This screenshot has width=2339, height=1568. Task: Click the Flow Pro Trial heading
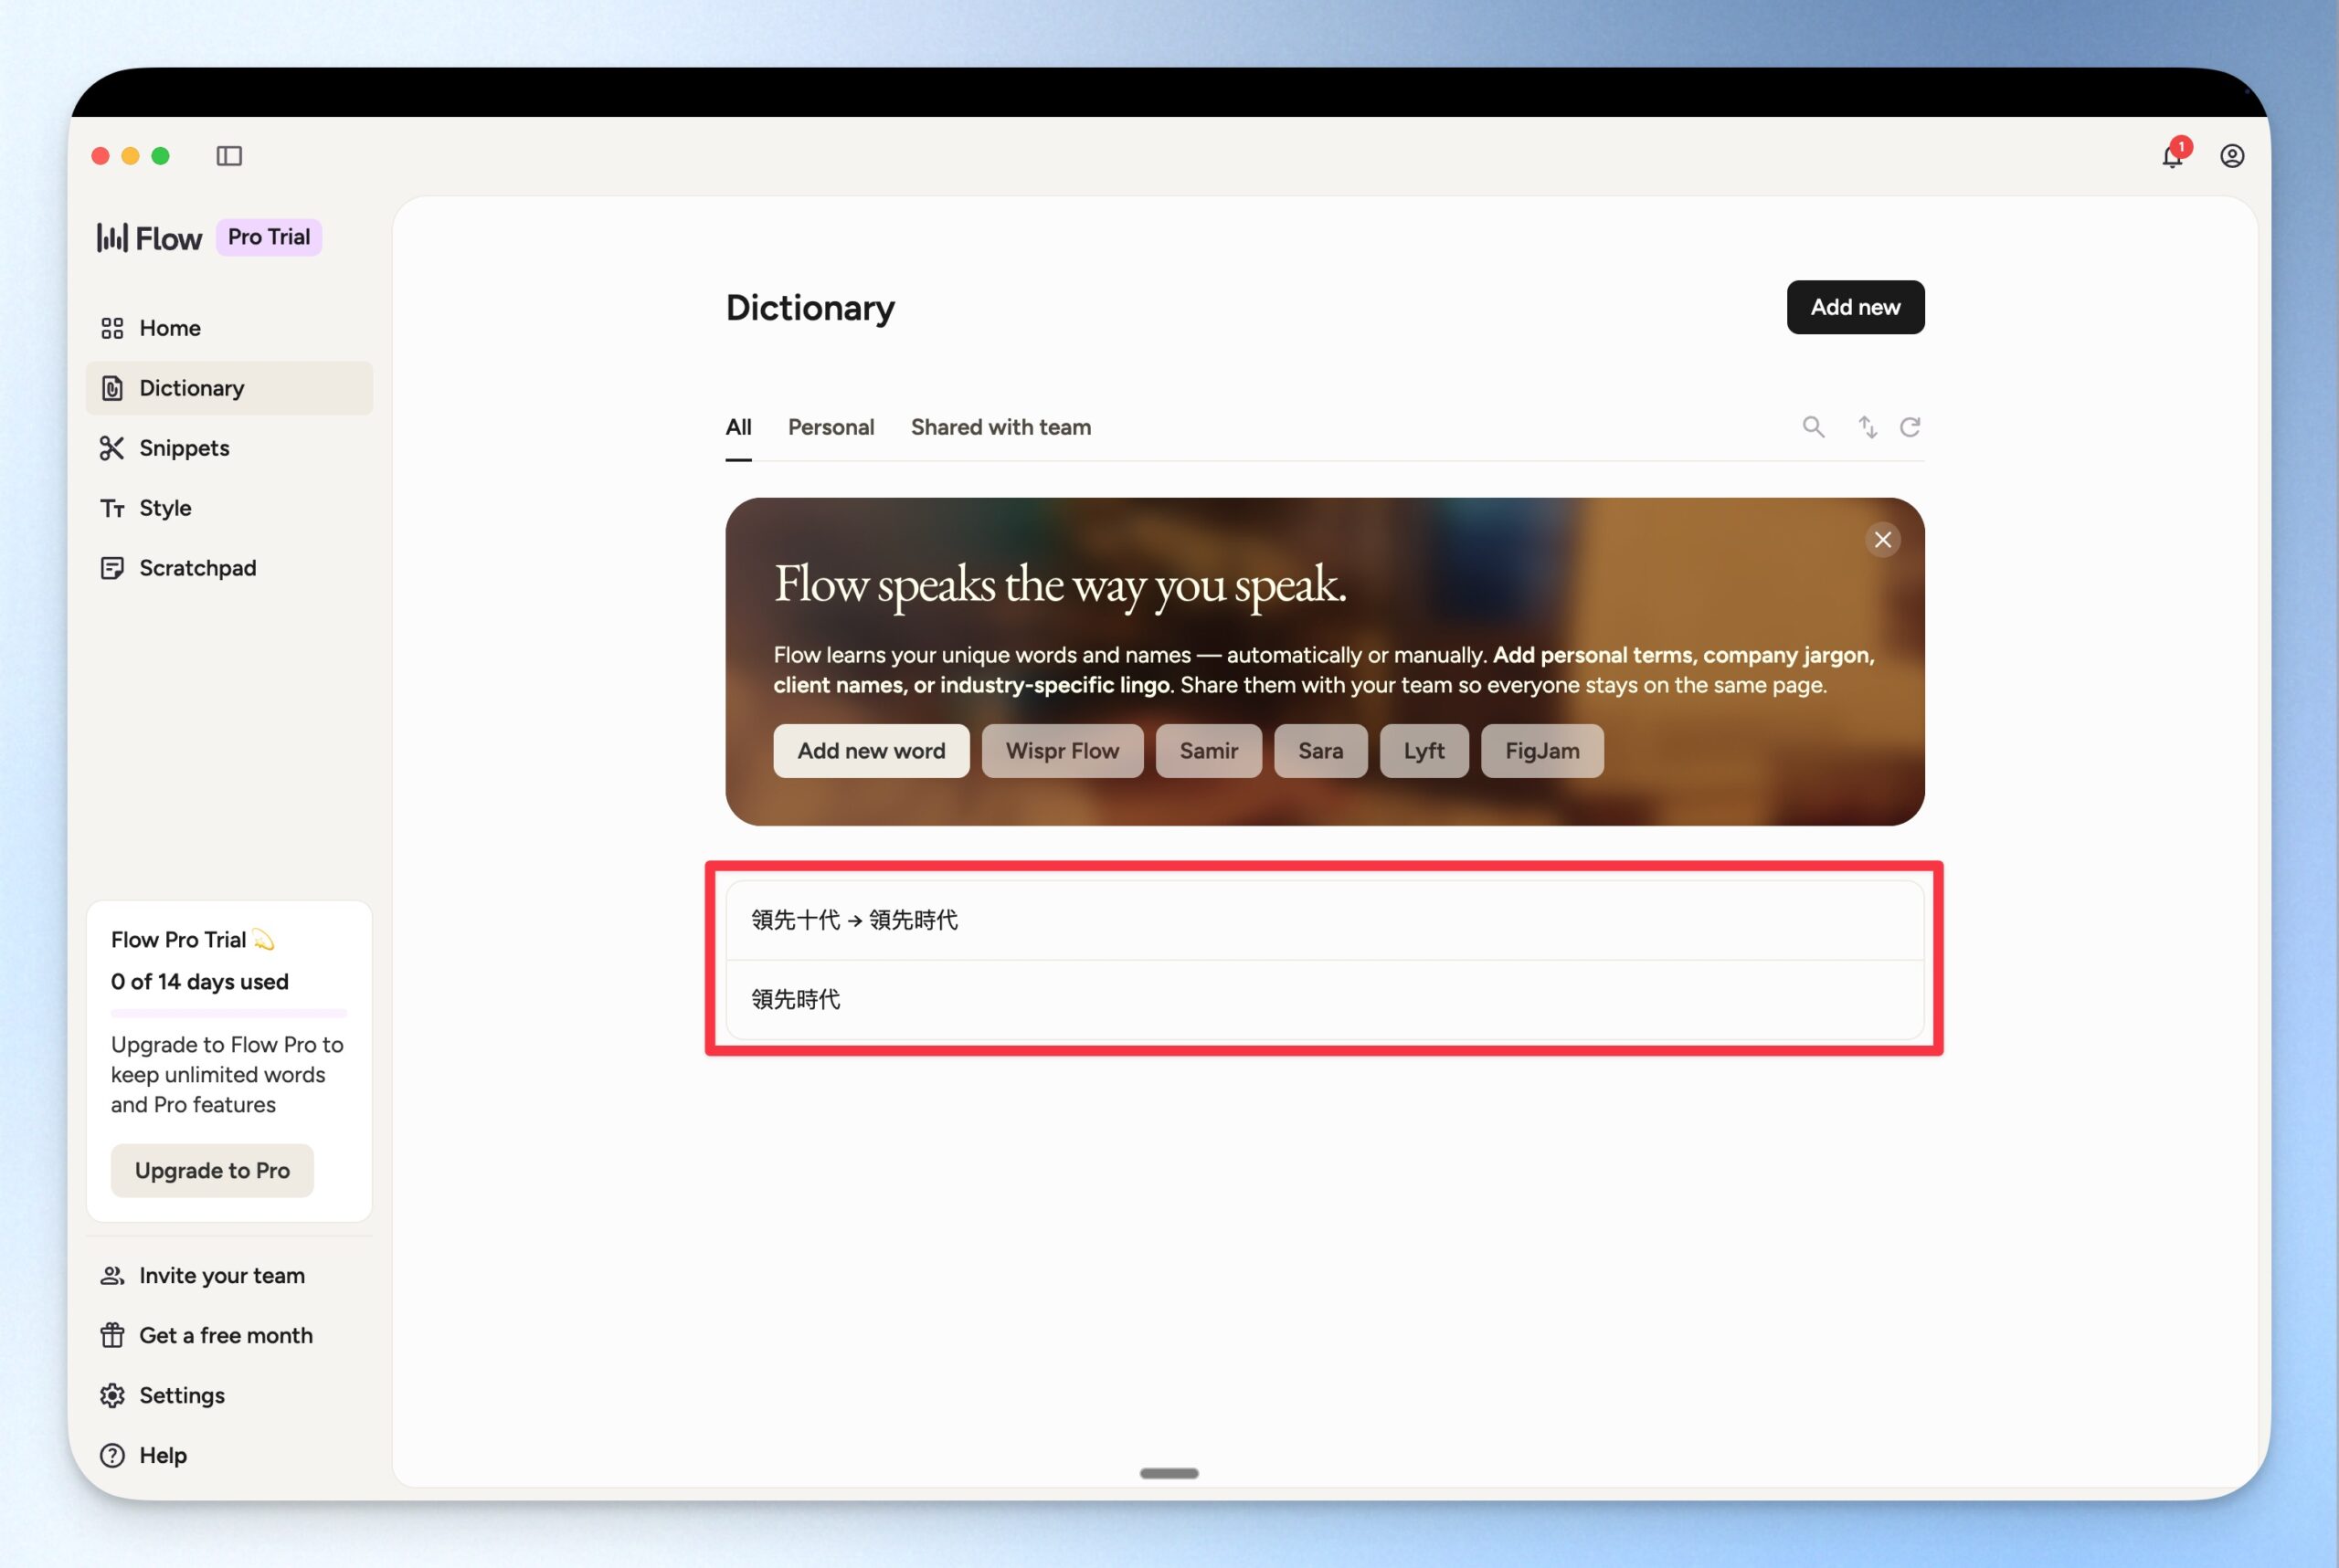click(192, 940)
